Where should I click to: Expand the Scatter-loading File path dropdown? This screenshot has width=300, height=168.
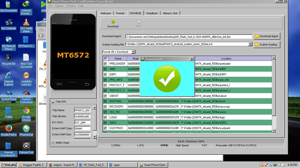(250, 44)
